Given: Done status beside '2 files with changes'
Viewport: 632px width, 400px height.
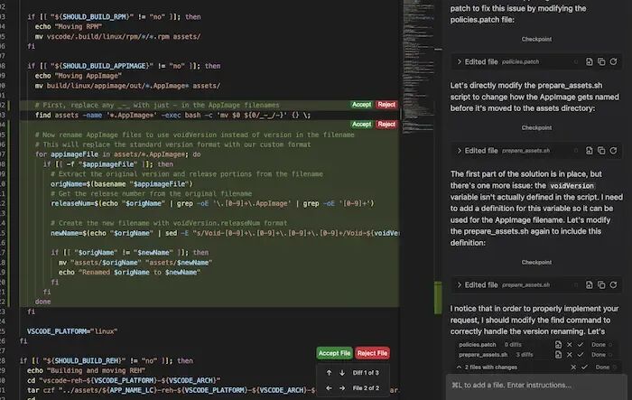Looking at the screenshot, I should pos(602,367).
